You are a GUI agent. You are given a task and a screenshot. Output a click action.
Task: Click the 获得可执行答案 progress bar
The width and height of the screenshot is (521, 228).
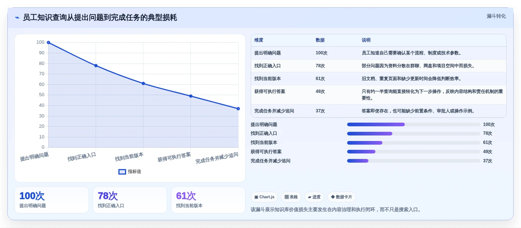point(414,152)
